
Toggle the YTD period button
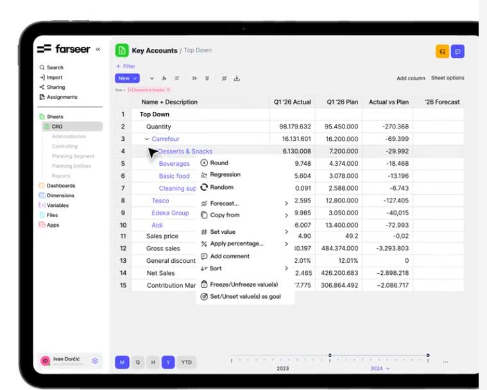[x=186, y=362]
